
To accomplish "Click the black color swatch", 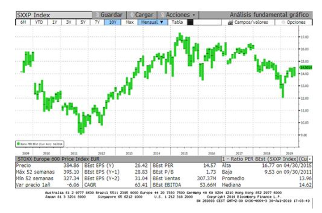I will (x=190, y=22).
